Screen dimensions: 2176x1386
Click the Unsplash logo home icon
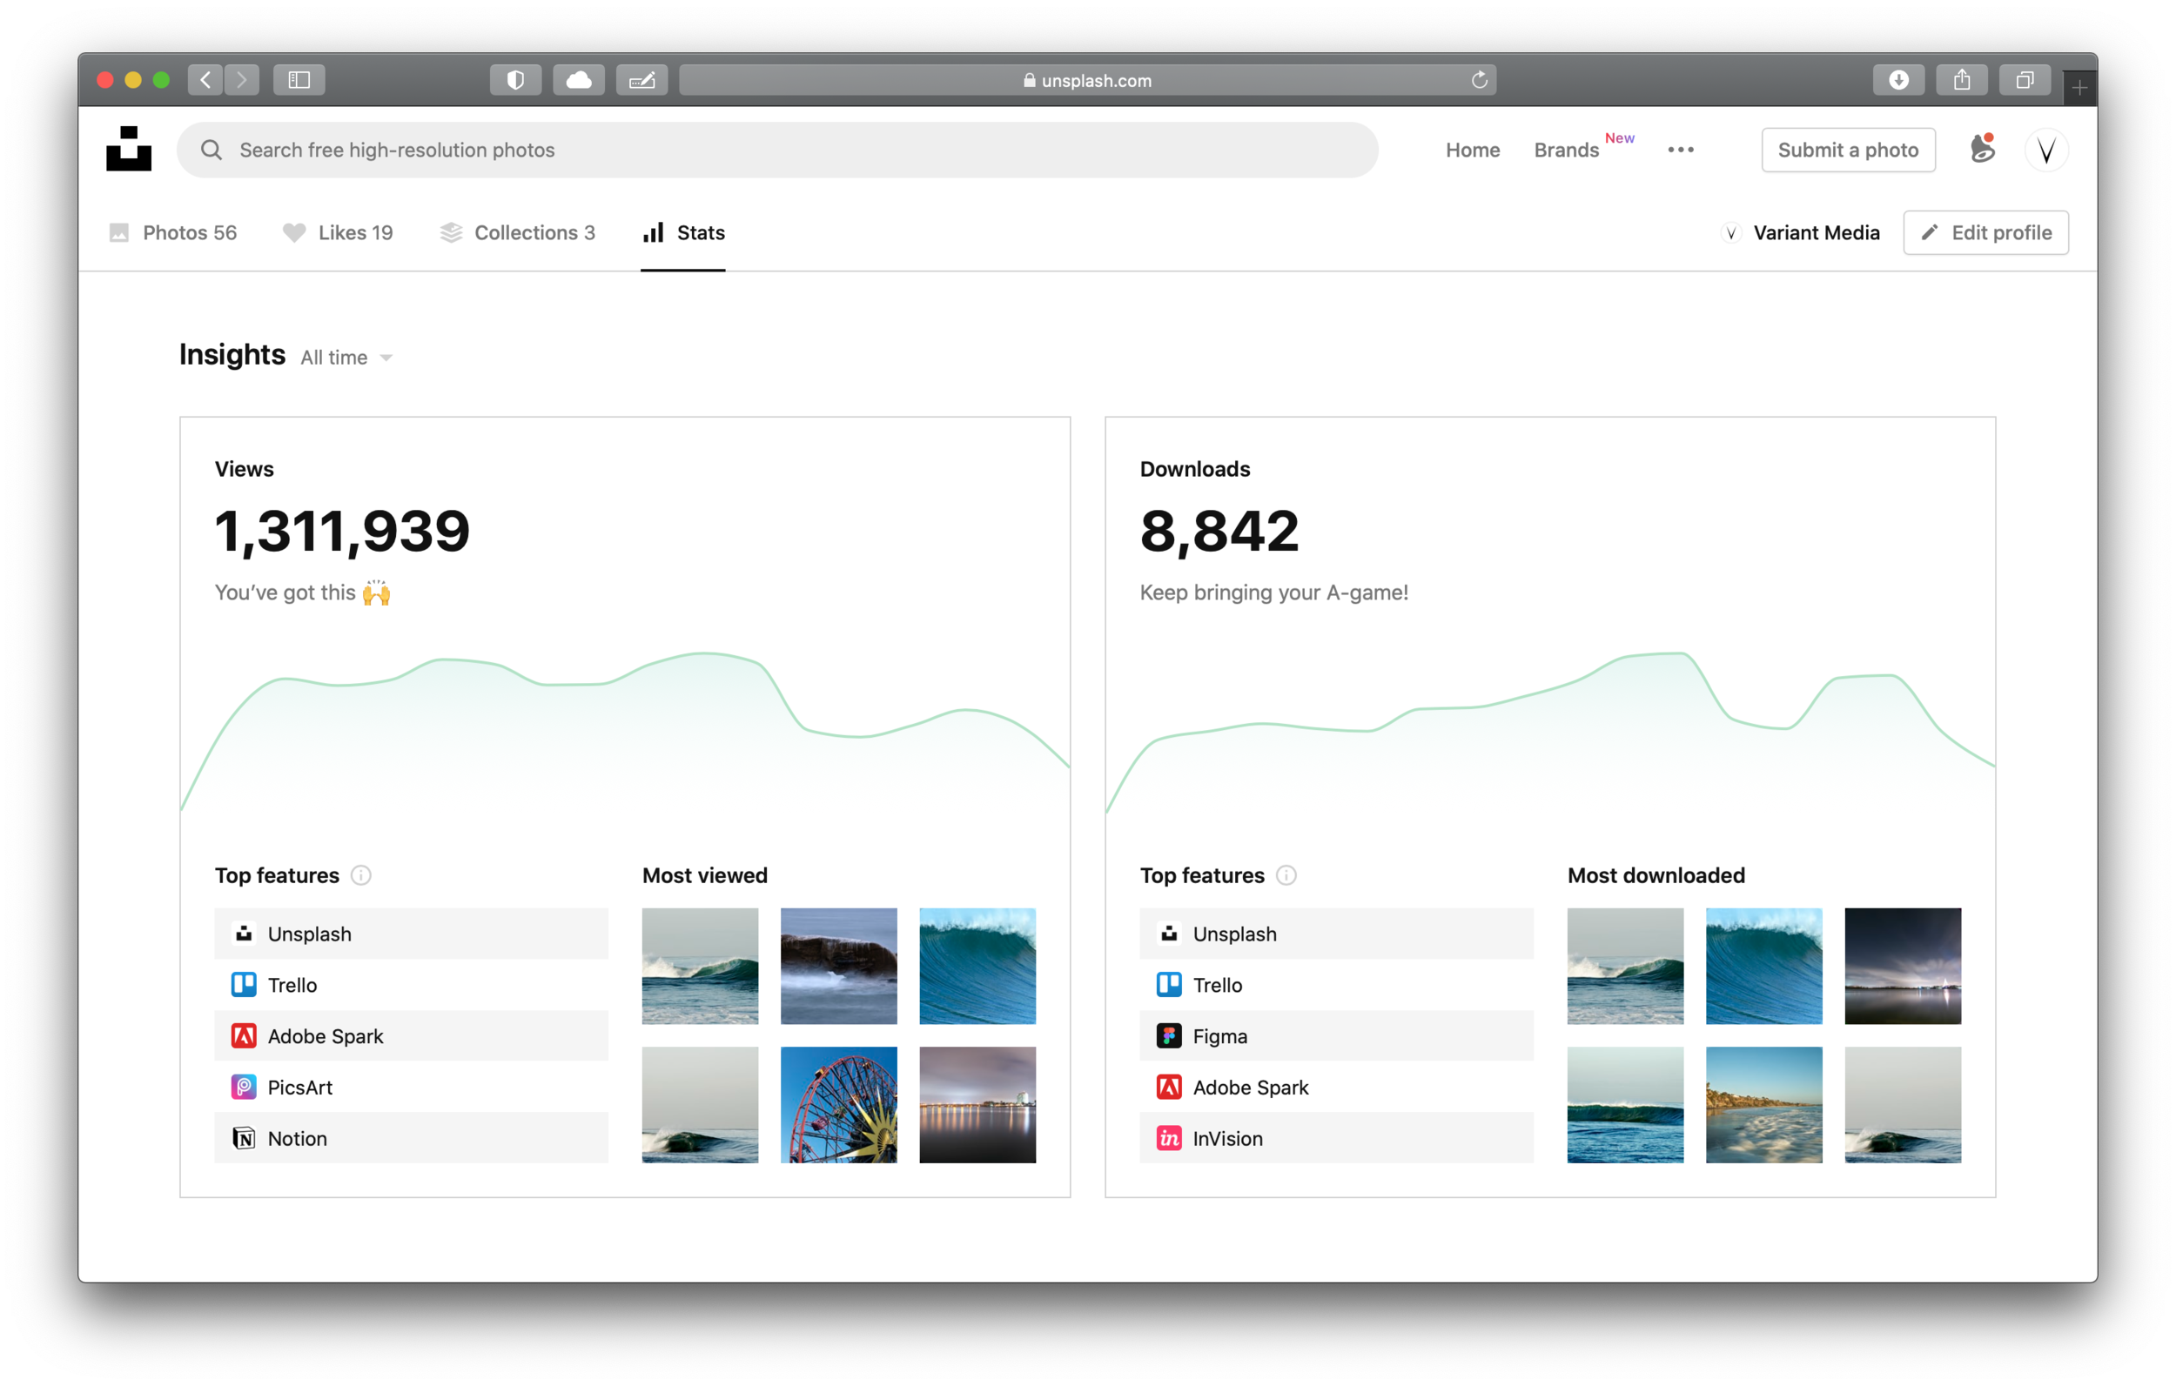pos(128,149)
